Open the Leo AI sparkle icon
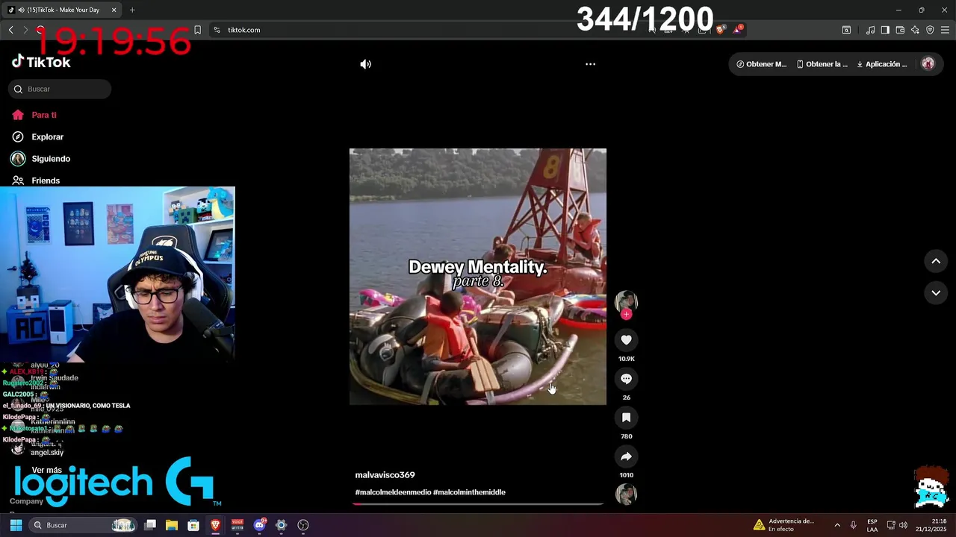Image resolution: width=956 pixels, height=537 pixels. [915, 30]
